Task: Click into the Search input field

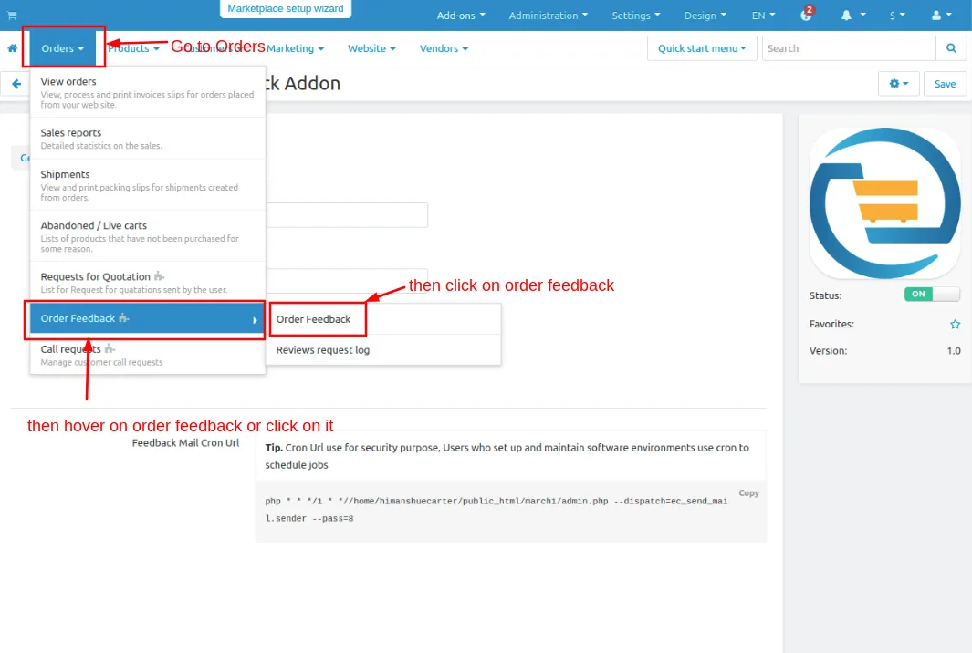Action: click(x=849, y=48)
